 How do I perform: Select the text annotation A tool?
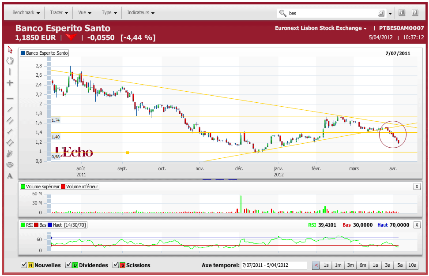coord(10,176)
